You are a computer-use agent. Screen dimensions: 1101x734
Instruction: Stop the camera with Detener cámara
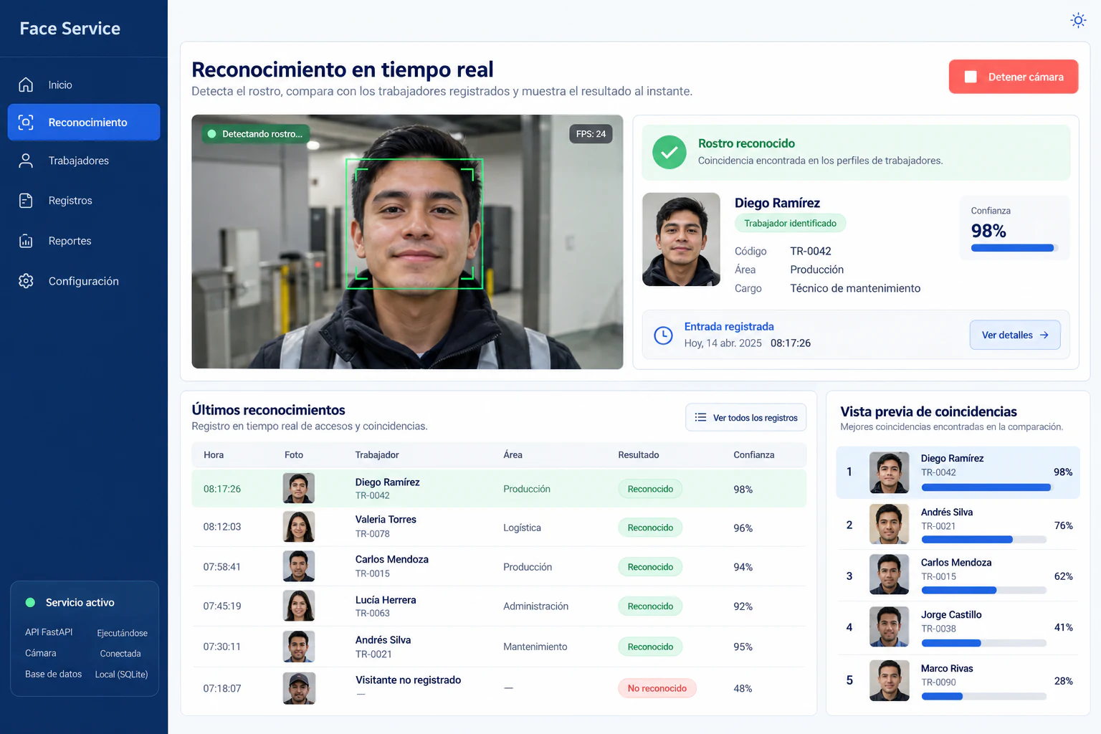click(1014, 77)
